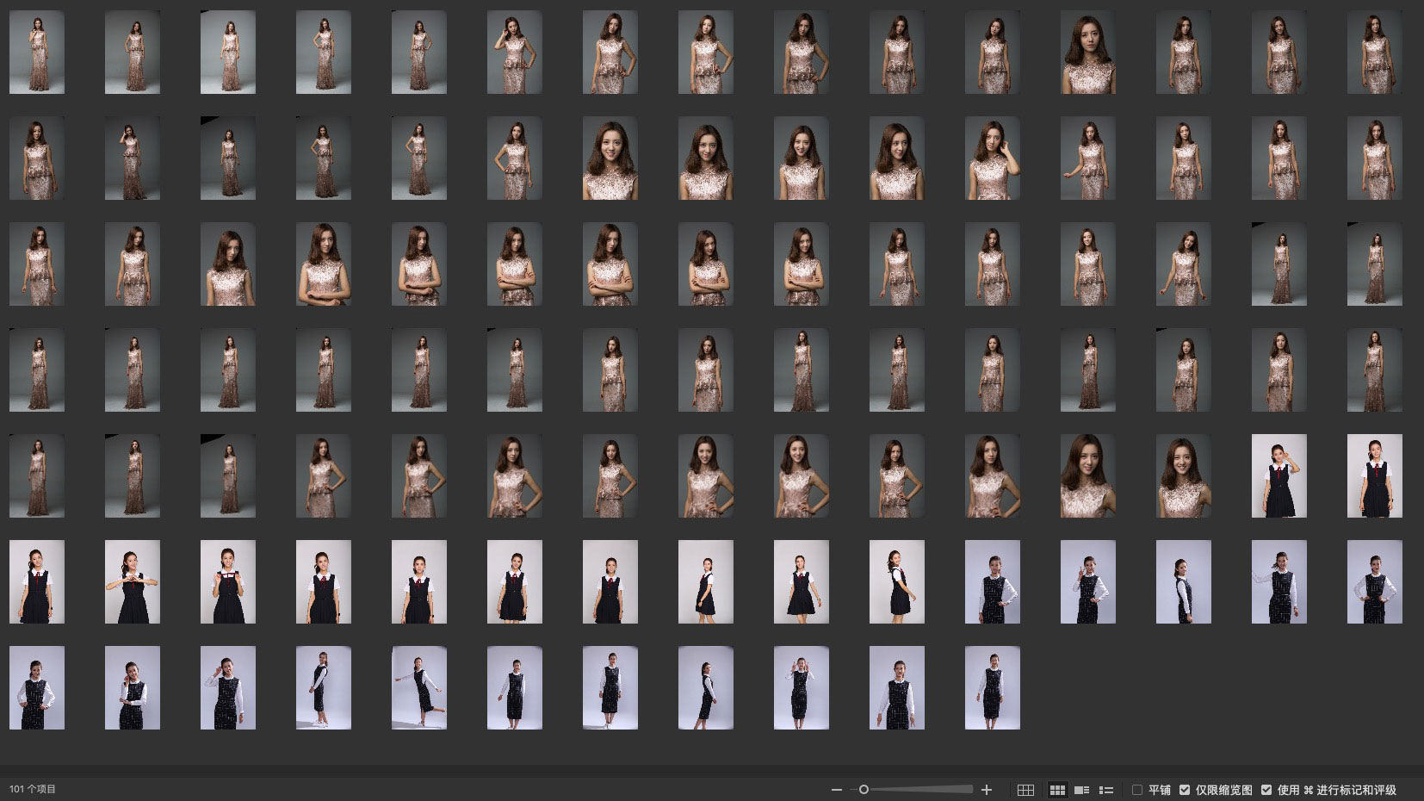Select bottom-row thumbnail with one leg raised
This screenshot has width=1424, height=801.
pyautogui.click(x=419, y=688)
